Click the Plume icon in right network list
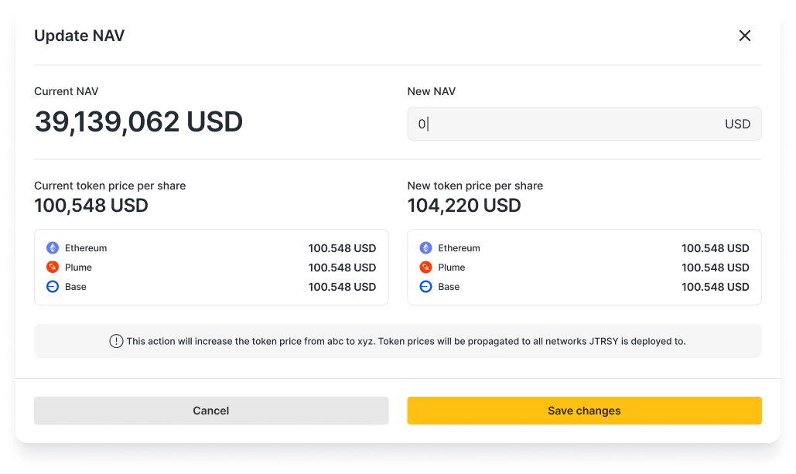796x474 pixels. pos(425,267)
